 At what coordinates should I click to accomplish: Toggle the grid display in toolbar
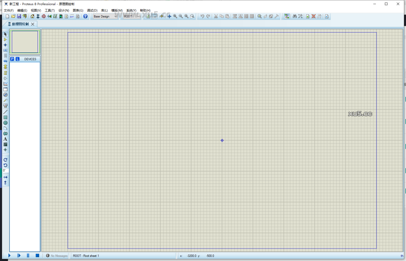tap(154, 16)
